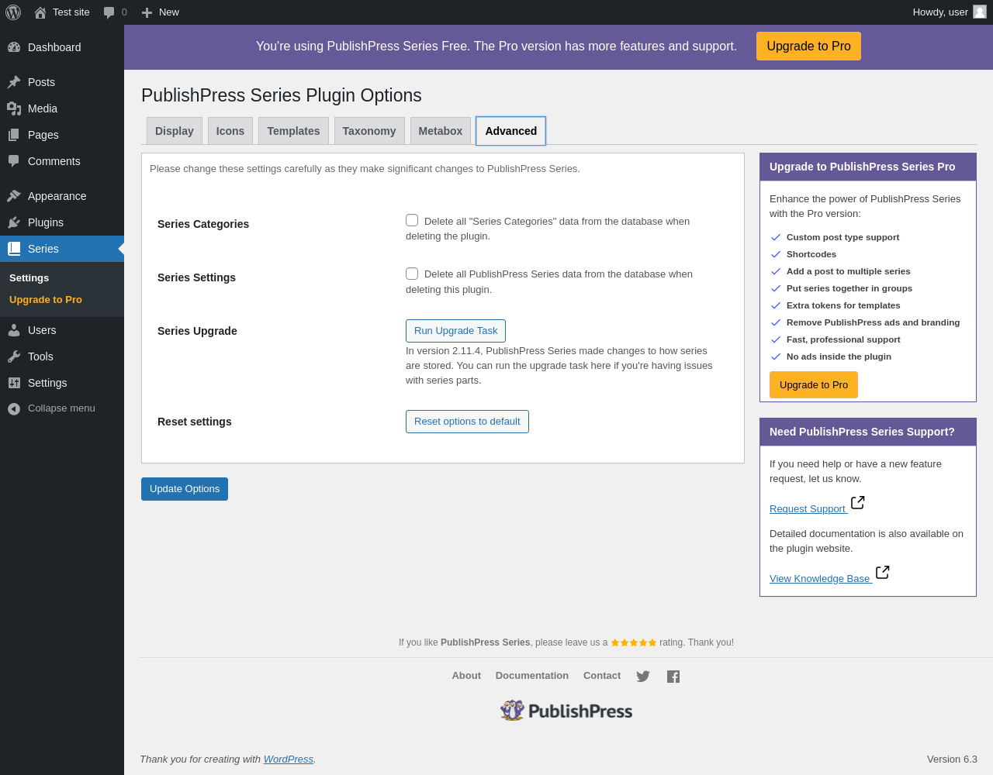The height and width of the screenshot is (775, 993).
Task: Open the comments bubble icon in admin bar
Action: pos(109,12)
